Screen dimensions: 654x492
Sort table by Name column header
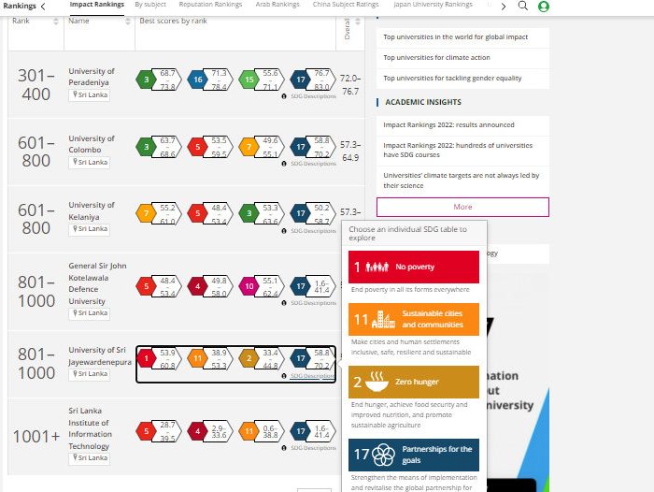[x=79, y=21]
